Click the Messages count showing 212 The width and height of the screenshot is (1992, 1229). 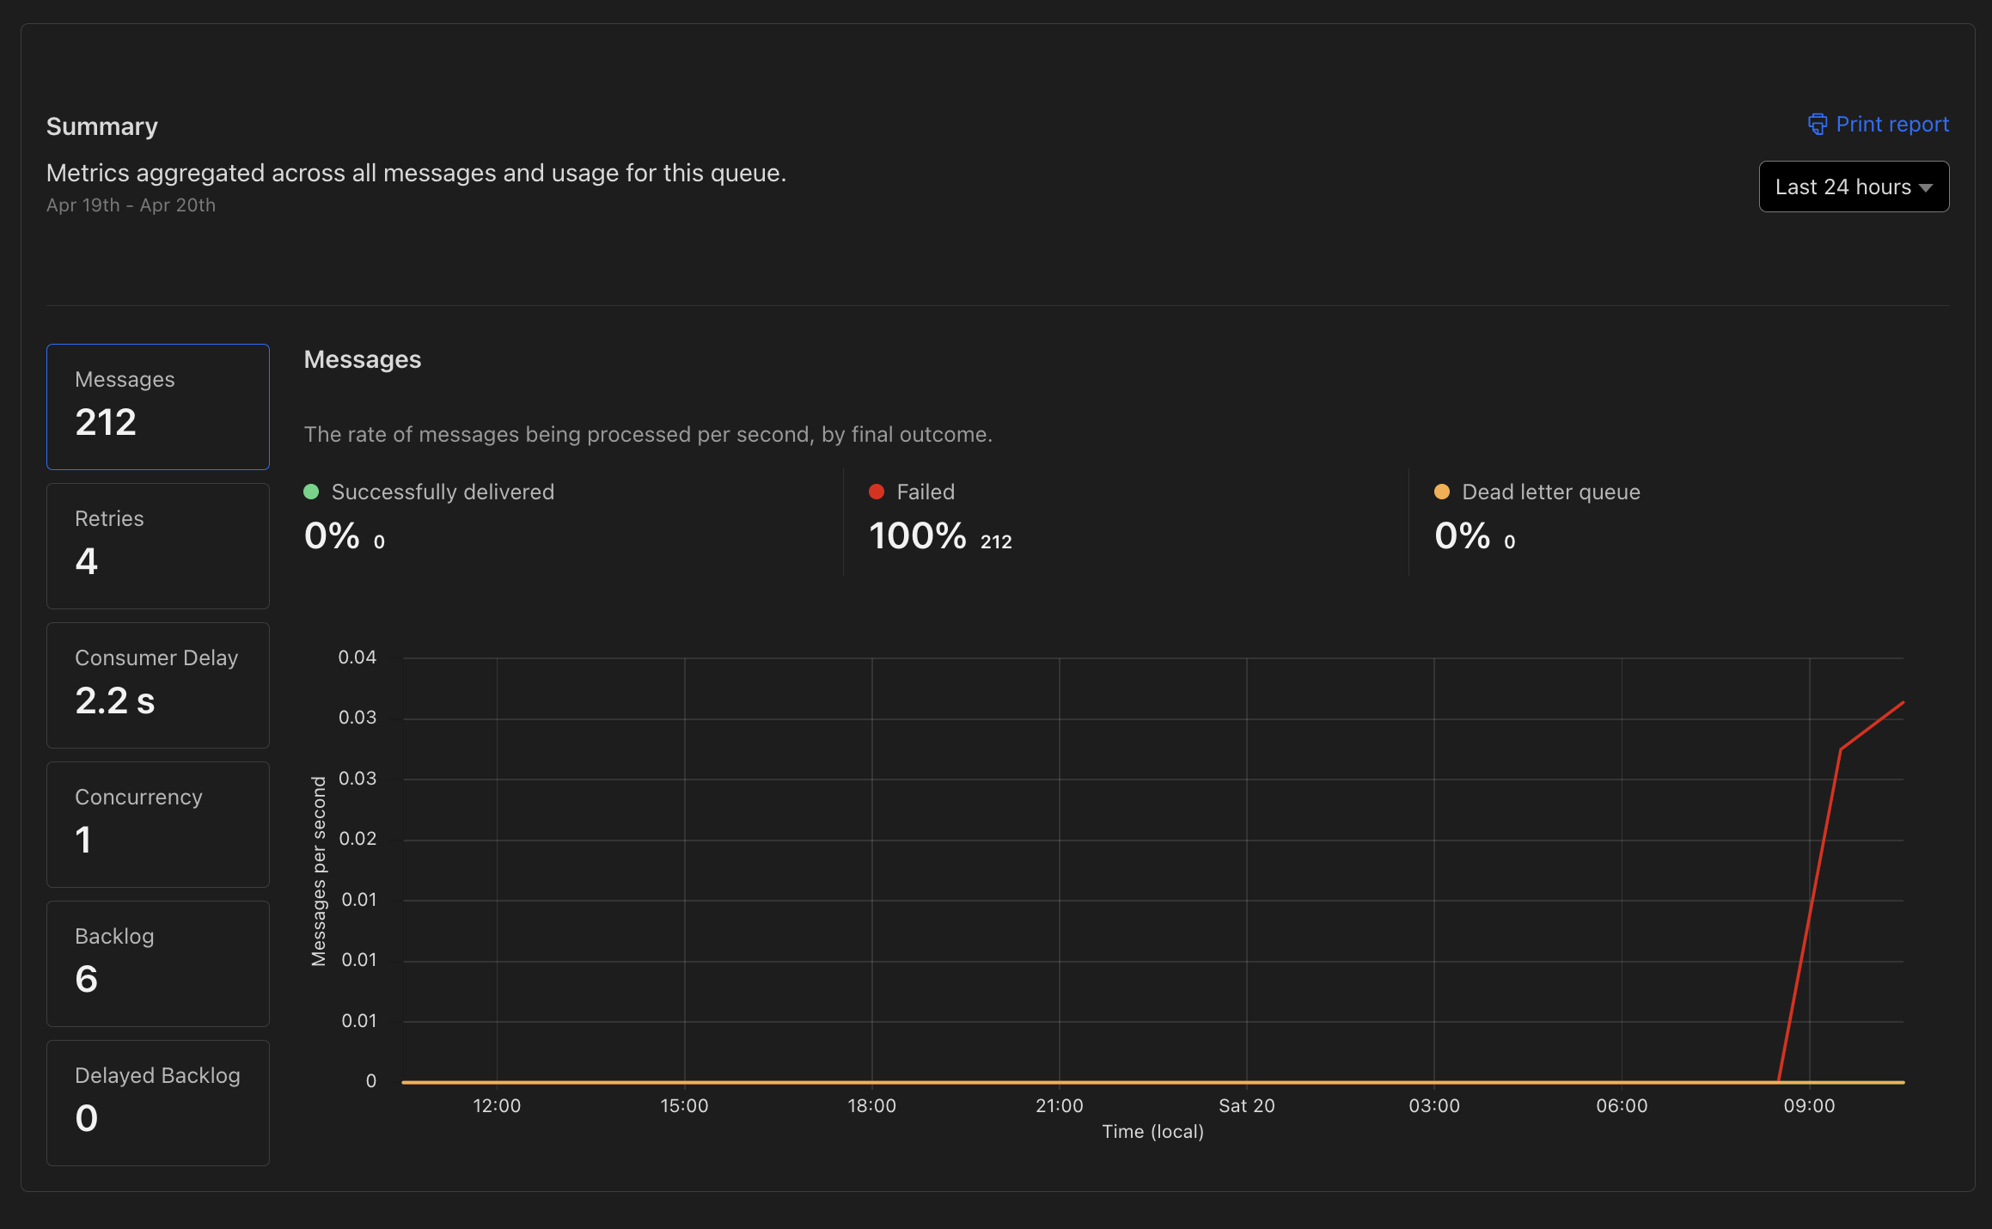[x=105, y=421]
